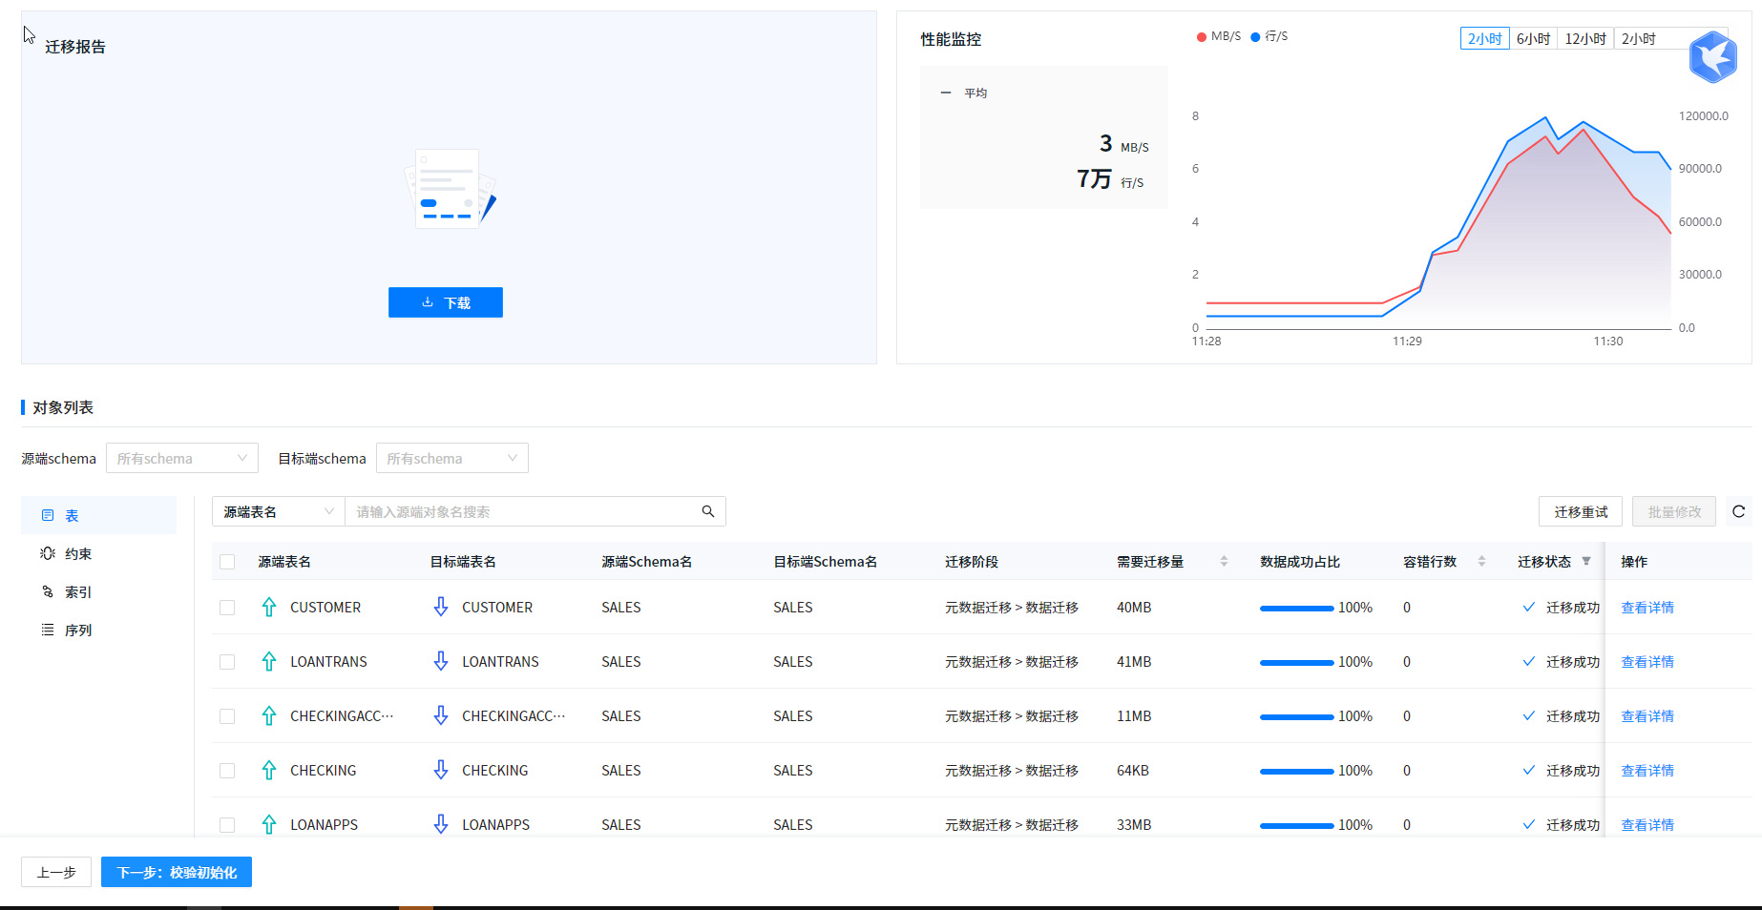This screenshot has height=910, width=1762.
Task: Click the 40MB value in CUSTOMER row
Action: click(1134, 608)
